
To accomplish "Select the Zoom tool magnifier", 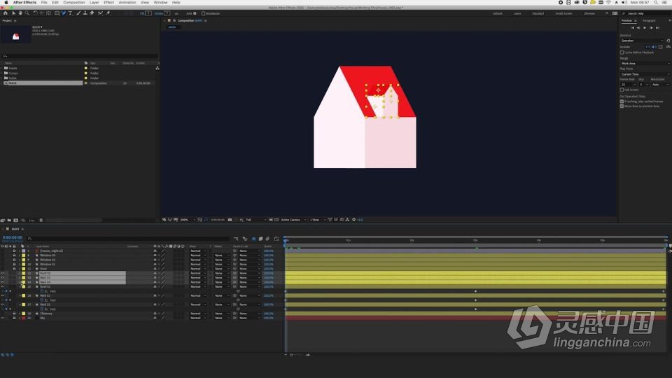I will pos(27,13).
